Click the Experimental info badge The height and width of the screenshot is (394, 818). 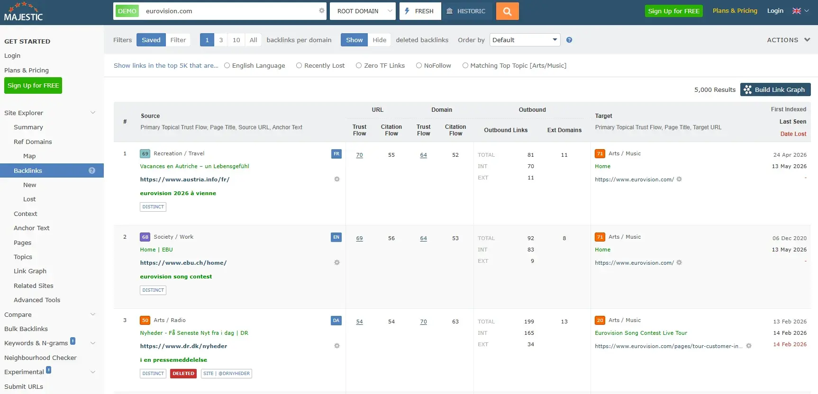tap(48, 370)
